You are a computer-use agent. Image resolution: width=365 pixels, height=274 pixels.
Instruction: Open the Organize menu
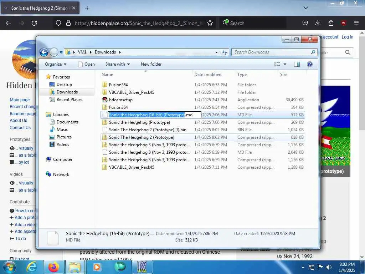[56, 64]
